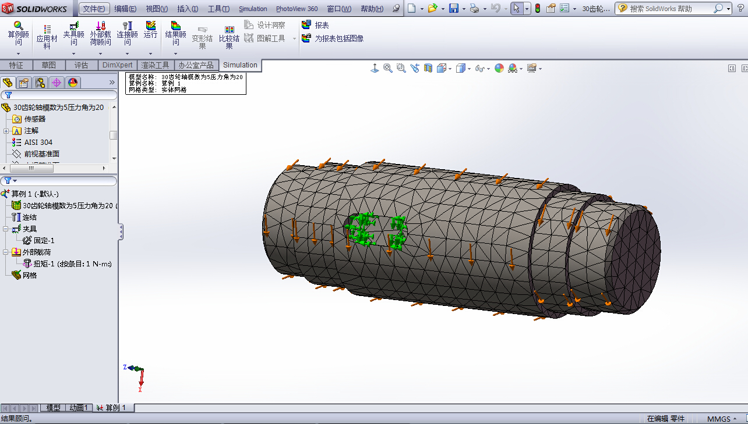Open the DimXpertManager crosshair panel tab
This screenshot has width=748, height=424.
pos(57,83)
